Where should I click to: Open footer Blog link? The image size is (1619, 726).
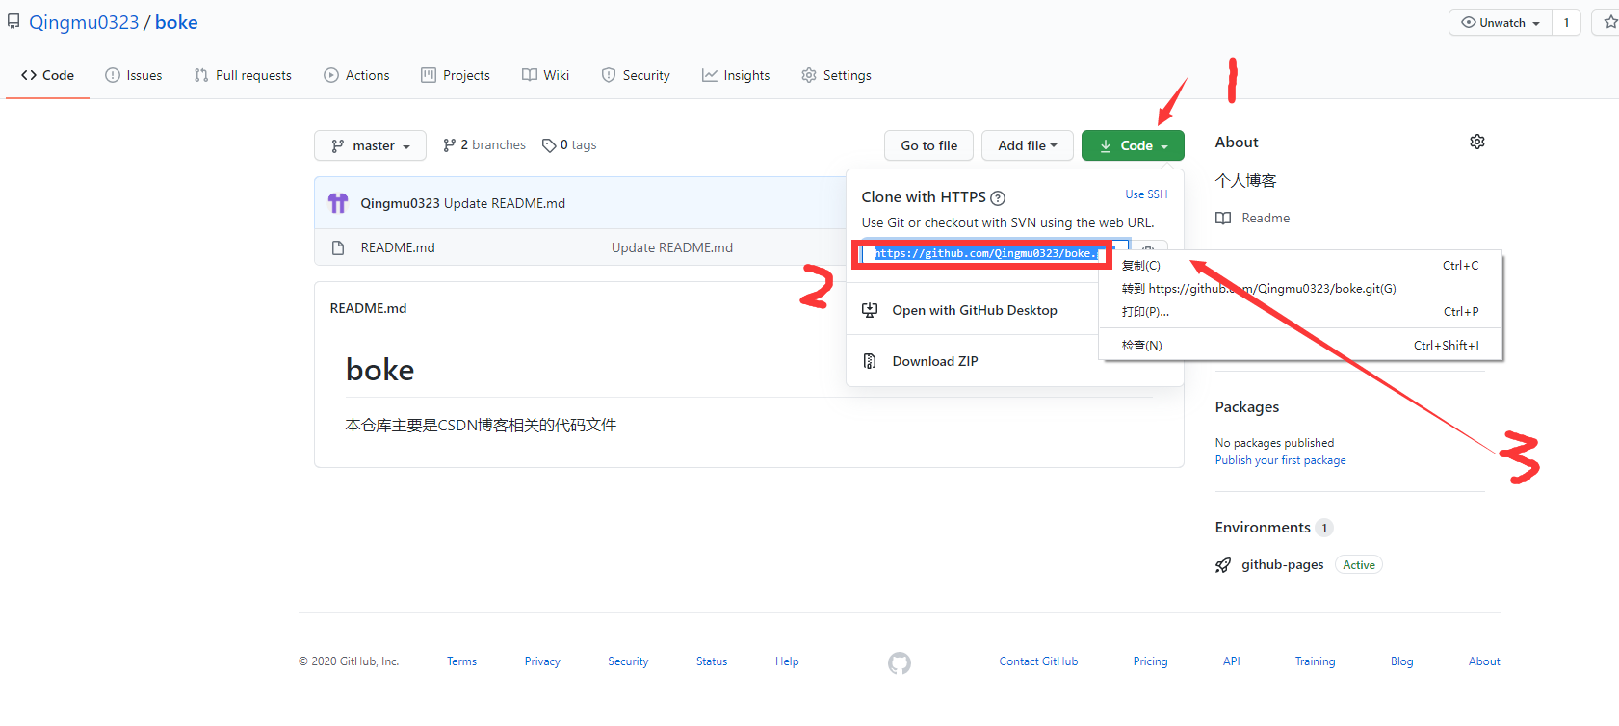tap(1402, 661)
